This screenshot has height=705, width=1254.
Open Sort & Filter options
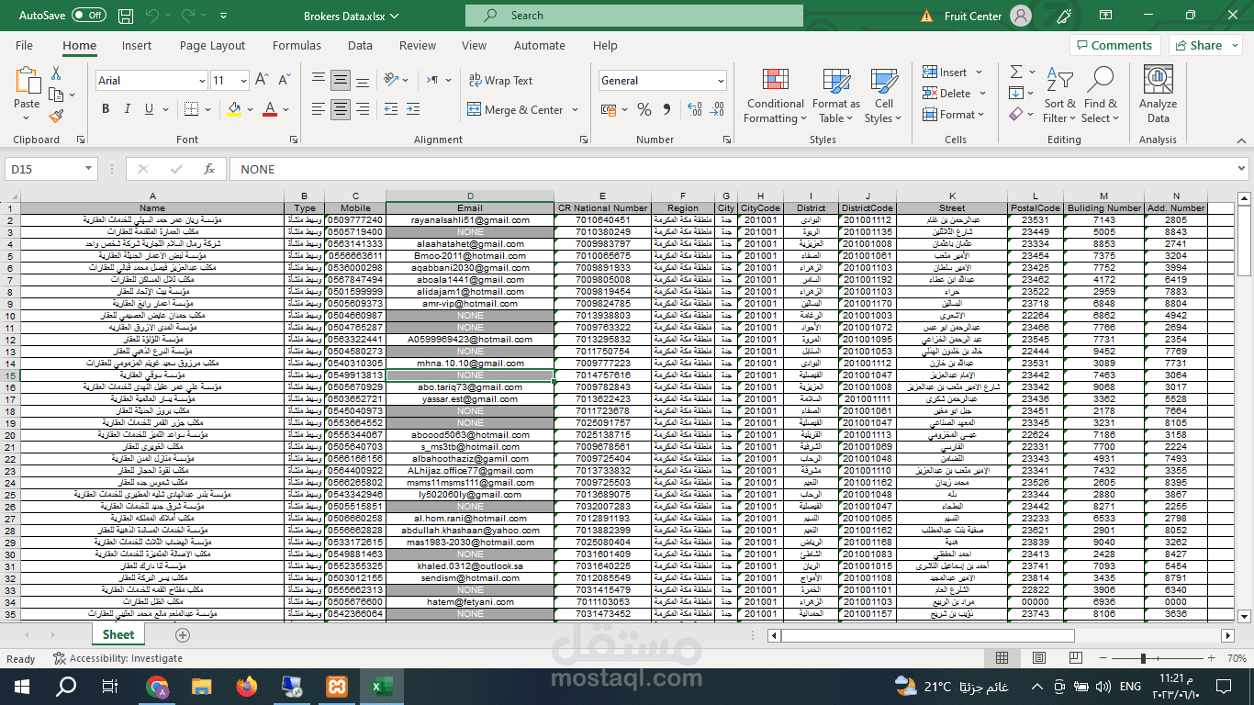1059,95
